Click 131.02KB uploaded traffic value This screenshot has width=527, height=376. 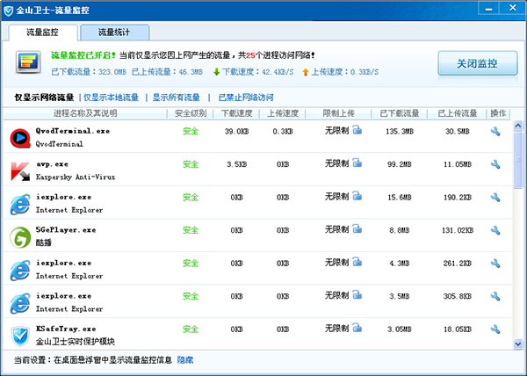click(457, 230)
